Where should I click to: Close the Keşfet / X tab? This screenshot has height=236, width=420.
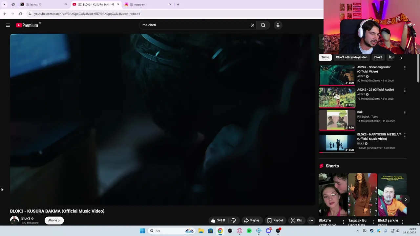coord(66,5)
